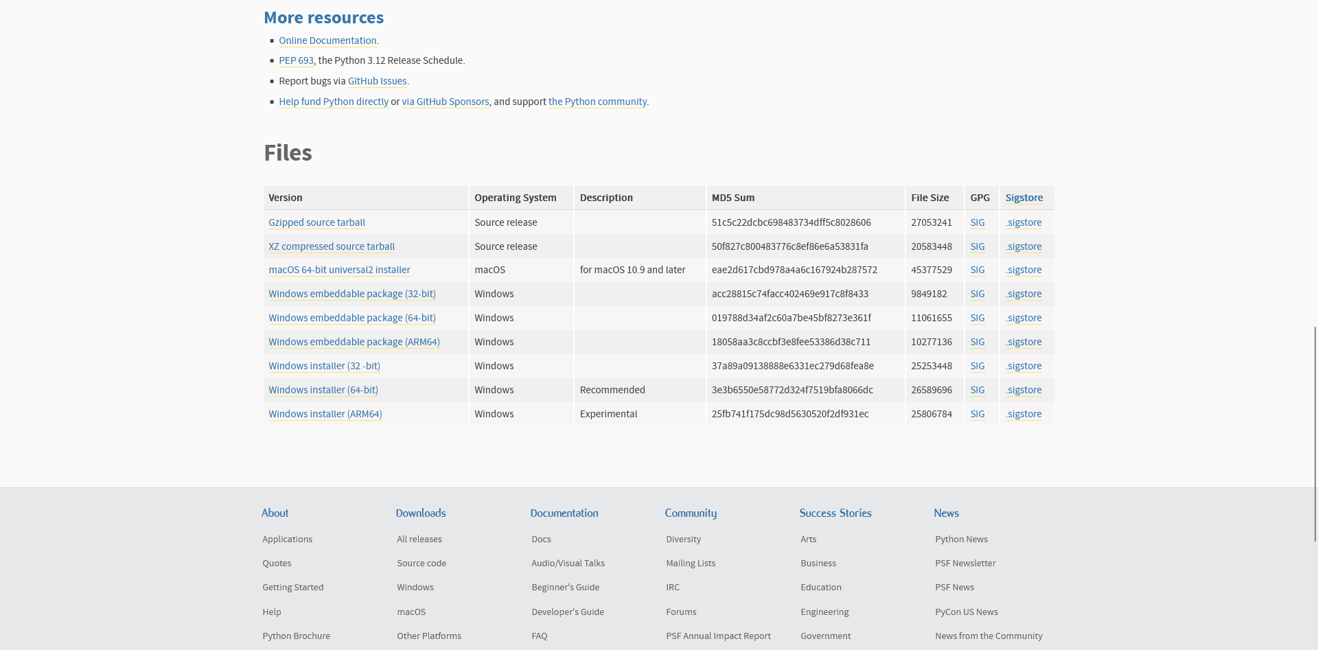The height and width of the screenshot is (650, 1318).
Task: Open 'via GitHub Sponsors' link
Action: coord(446,102)
